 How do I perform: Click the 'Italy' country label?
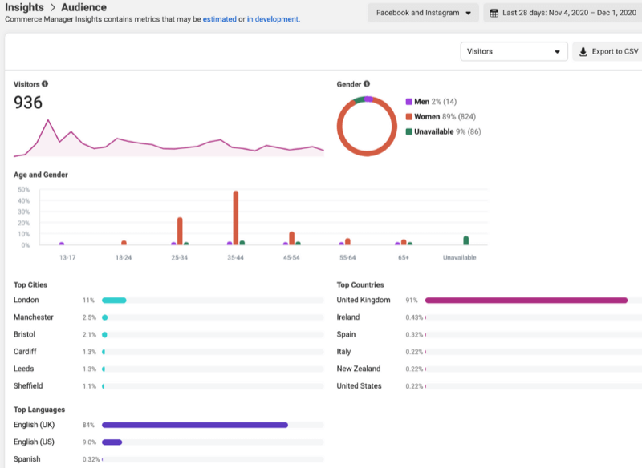click(344, 352)
